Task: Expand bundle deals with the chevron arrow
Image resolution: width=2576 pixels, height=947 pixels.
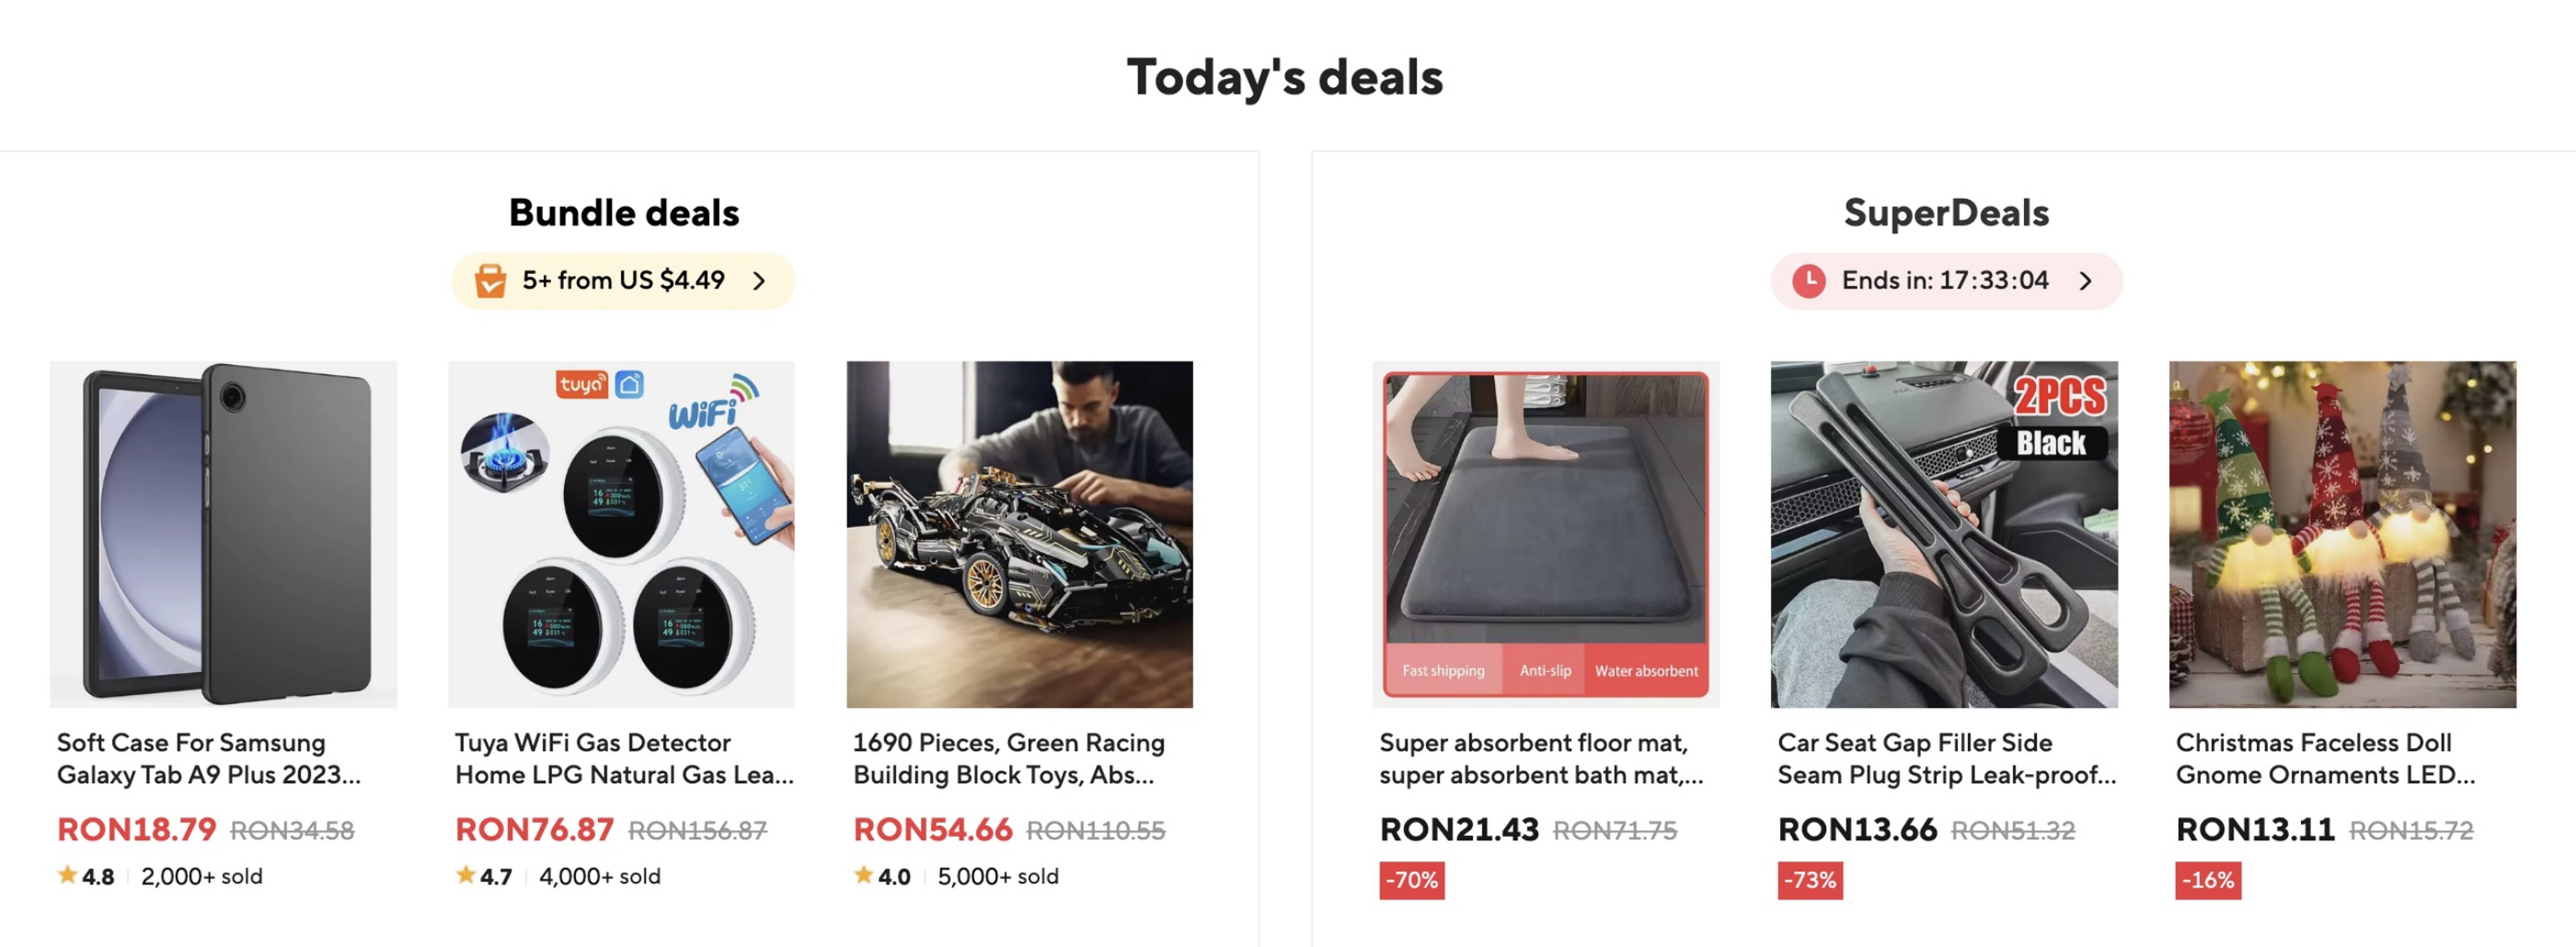Action: tap(759, 281)
